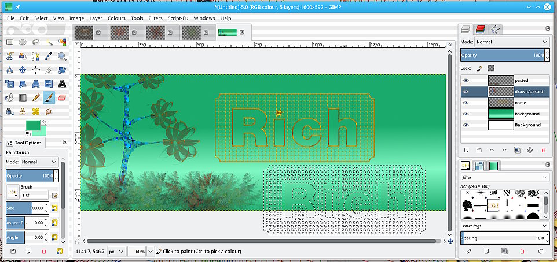This screenshot has width=557, height=262.
Task: Anchor the floating layer
Action: (x=529, y=150)
